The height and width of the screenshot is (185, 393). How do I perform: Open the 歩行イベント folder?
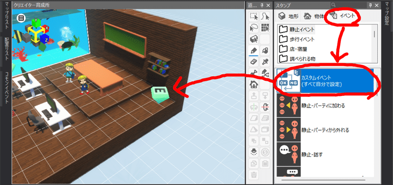coord(297,40)
